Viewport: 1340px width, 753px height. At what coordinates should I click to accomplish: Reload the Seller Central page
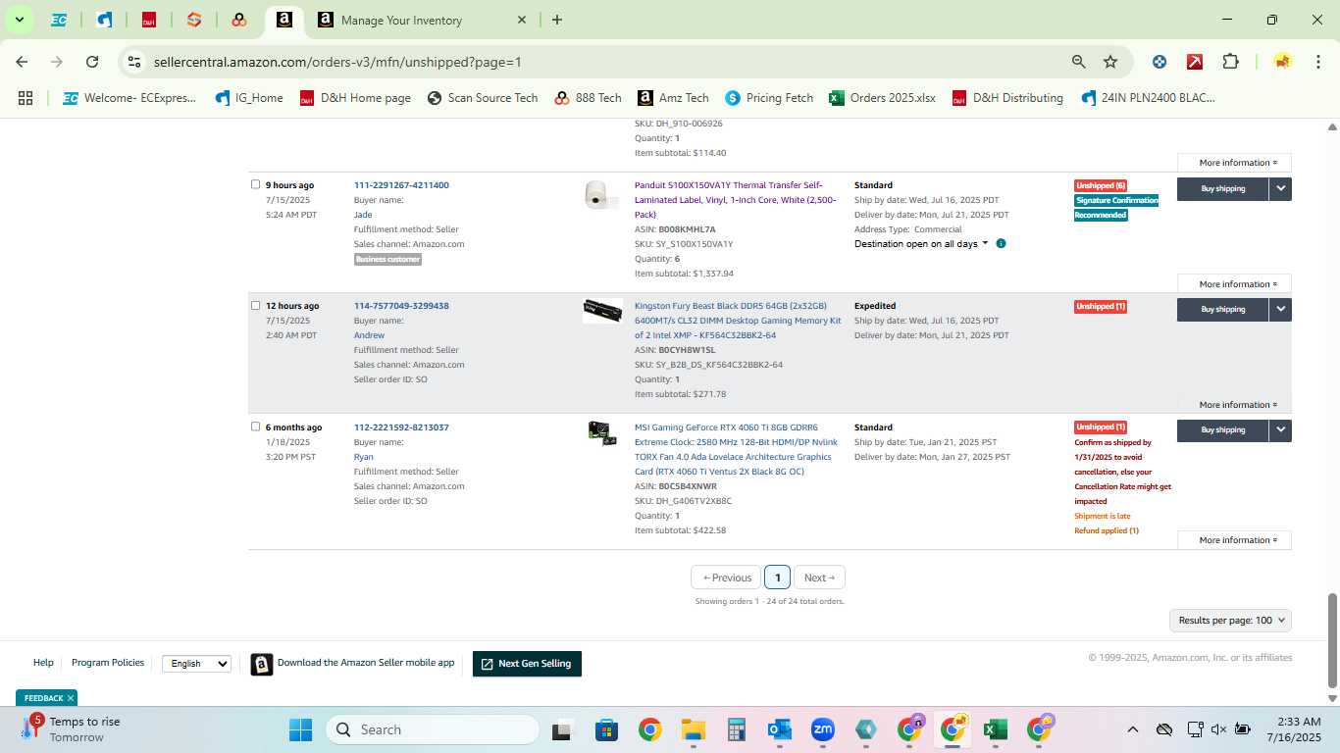click(92, 62)
